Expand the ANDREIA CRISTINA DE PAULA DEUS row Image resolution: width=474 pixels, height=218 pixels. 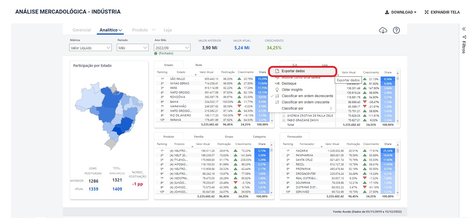[x=284, y=116]
